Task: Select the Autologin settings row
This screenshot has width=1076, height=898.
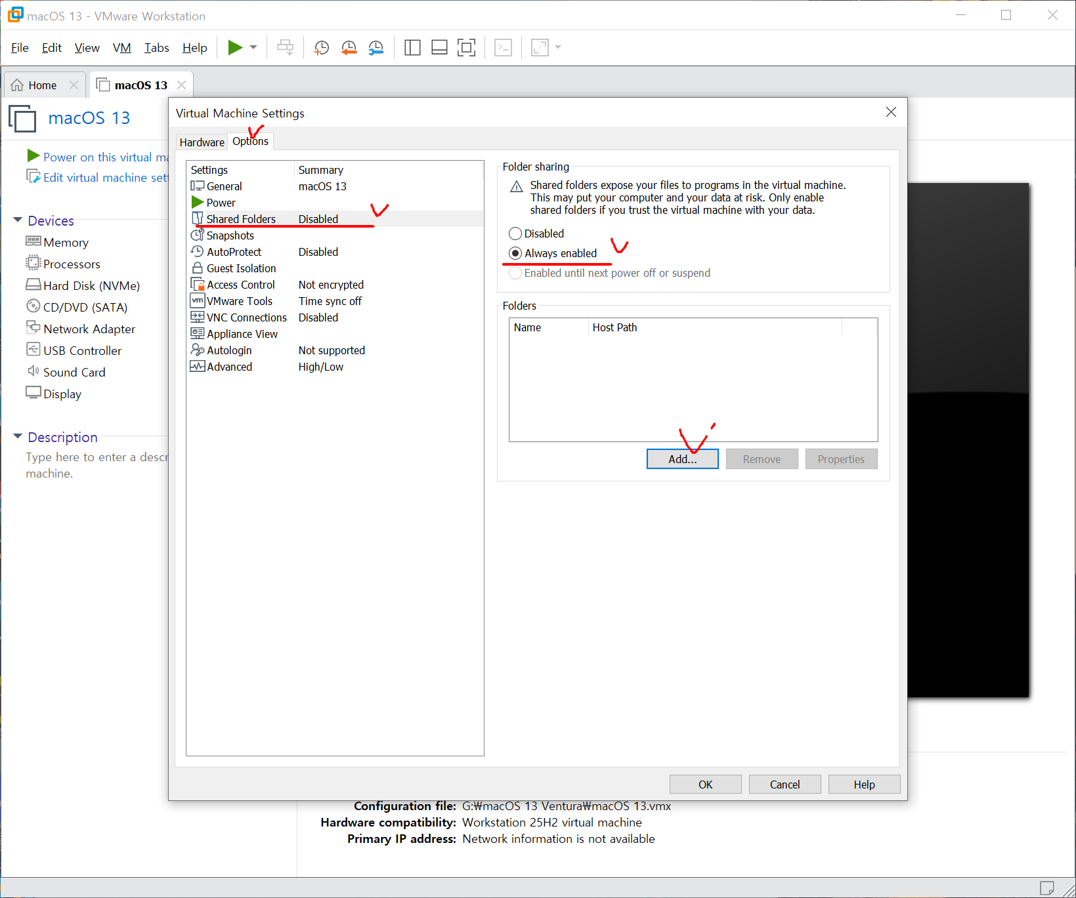Action: pyautogui.click(x=335, y=350)
